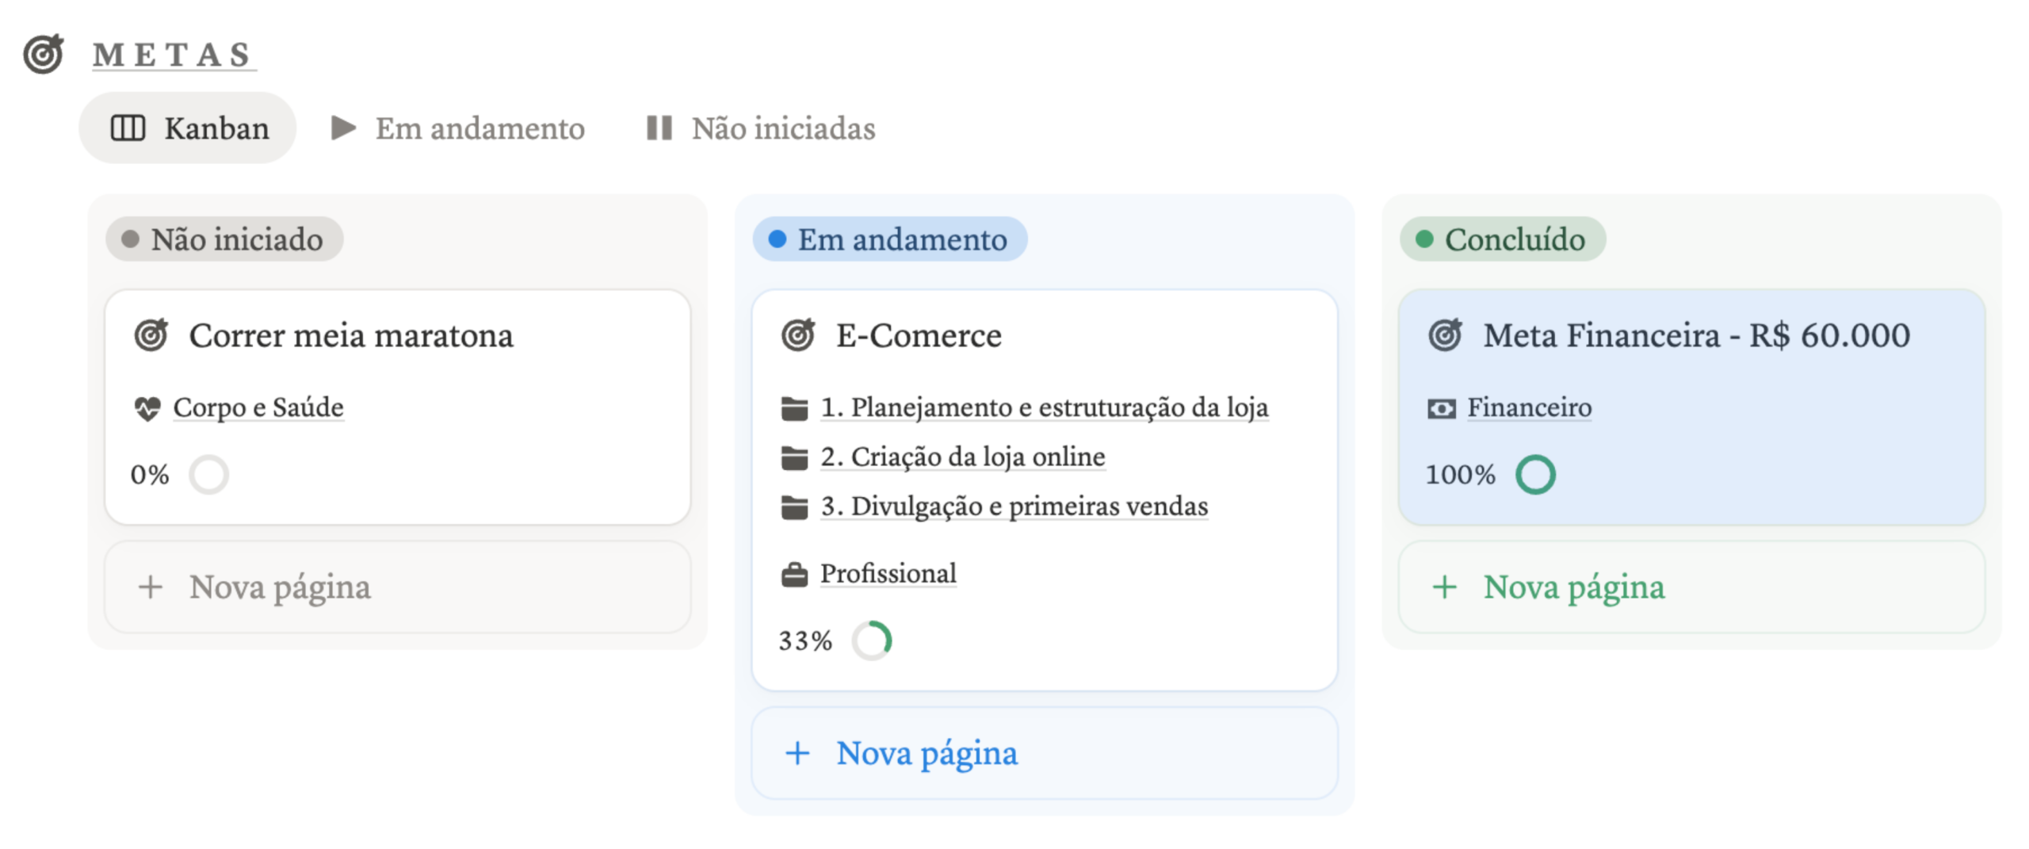
Task: Click the target icon on E-Comerce card
Action: 798,335
